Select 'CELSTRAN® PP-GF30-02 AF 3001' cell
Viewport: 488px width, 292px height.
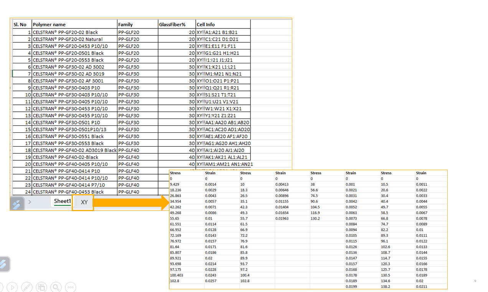pyautogui.click(x=74, y=81)
